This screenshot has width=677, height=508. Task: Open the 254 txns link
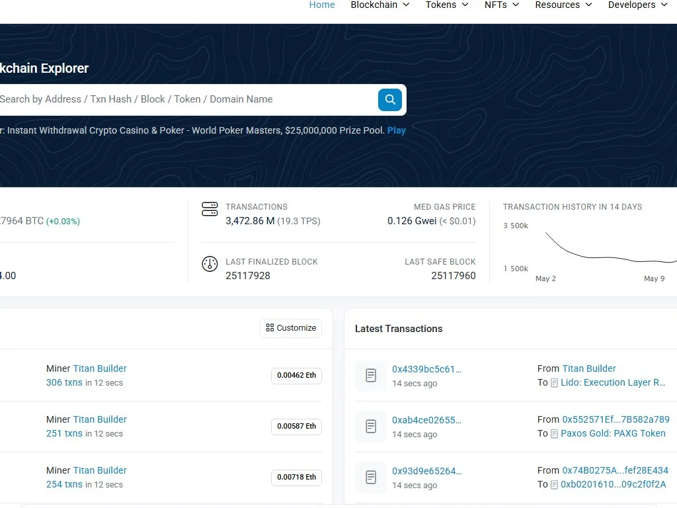coord(64,485)
